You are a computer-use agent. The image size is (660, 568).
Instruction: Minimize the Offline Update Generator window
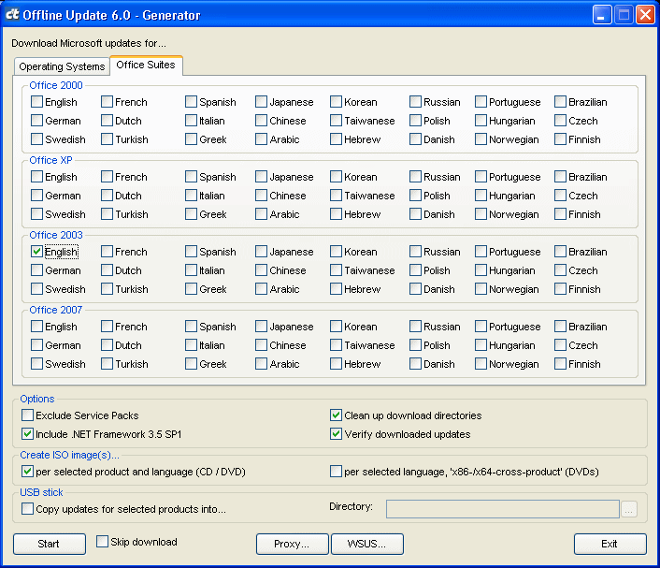[x=602, y=15]
